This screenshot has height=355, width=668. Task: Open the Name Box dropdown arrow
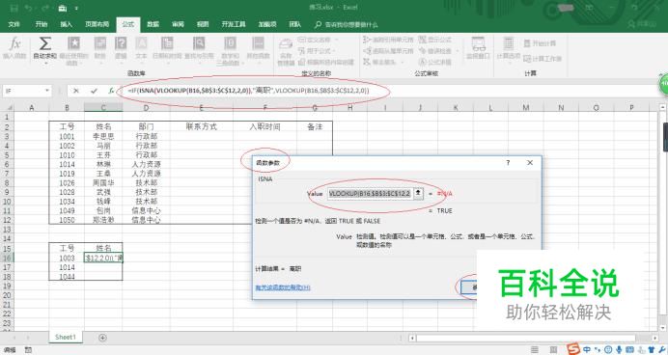pyautogui.click(x=47, y=91)
